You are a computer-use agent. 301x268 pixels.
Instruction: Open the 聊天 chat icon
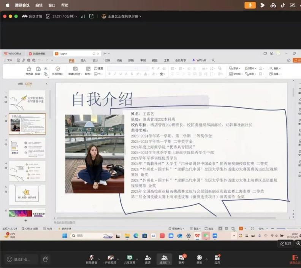click(x=181, y=258)
